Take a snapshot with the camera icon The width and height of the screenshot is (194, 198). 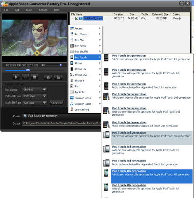[x=48, y=78]
